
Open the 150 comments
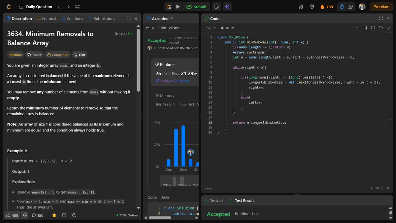click(38, 215)
